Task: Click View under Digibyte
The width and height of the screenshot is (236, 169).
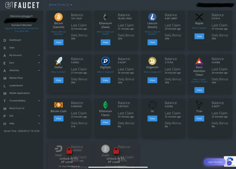Action: click(x=105, y=80)
